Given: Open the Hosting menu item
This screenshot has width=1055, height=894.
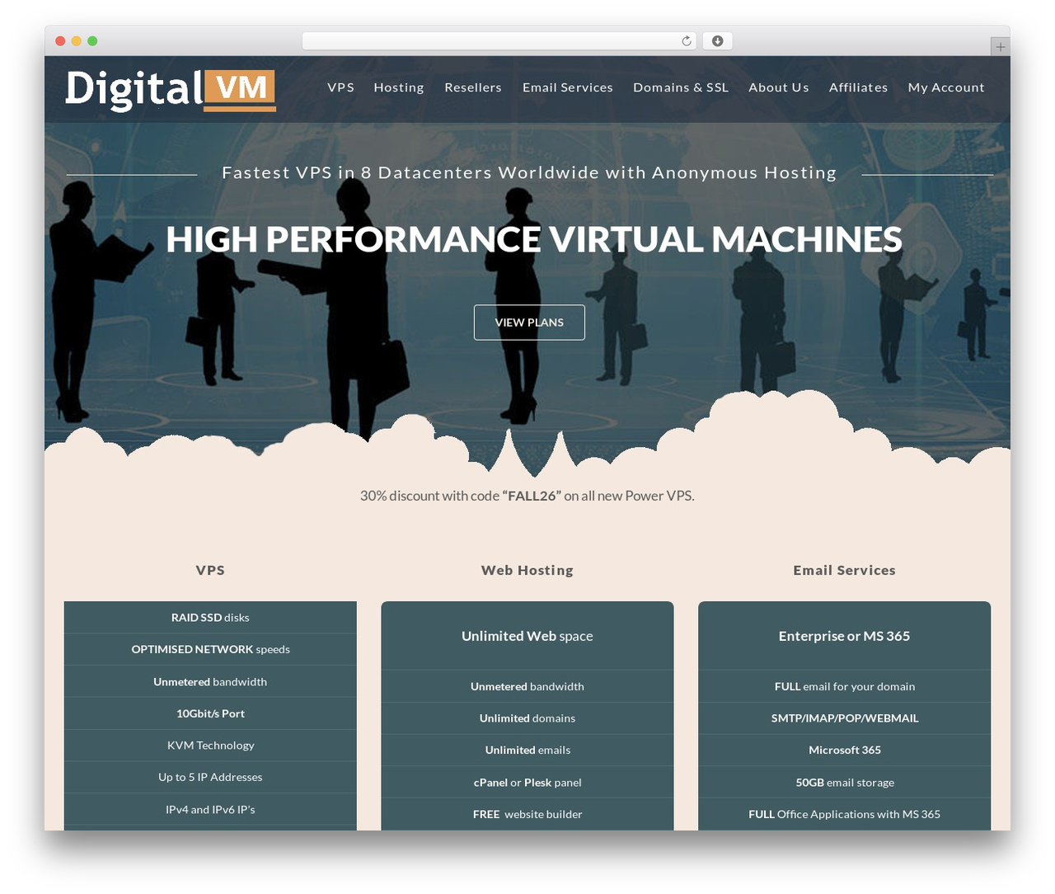Looking at the screenshot, I should (x=399, y=87).
